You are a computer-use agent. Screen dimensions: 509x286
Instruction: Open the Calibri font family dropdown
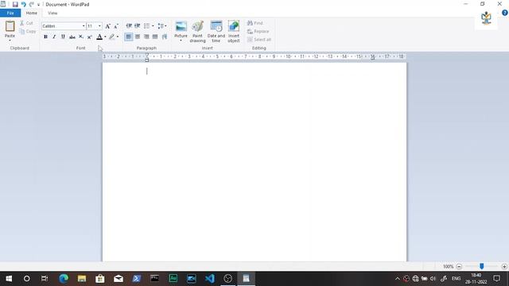tap(84, 26)
